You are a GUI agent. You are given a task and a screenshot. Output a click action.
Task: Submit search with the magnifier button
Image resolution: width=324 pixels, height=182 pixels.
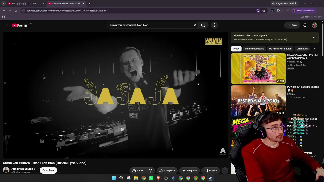(x=203, y=25)
